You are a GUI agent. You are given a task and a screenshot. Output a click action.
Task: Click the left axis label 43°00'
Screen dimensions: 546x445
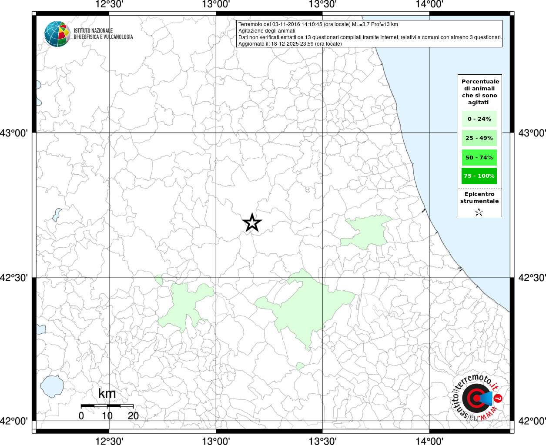coord(14,133)
